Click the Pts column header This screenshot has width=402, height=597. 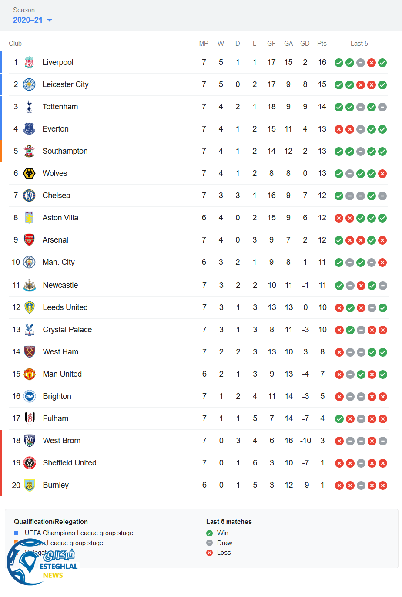322,44
